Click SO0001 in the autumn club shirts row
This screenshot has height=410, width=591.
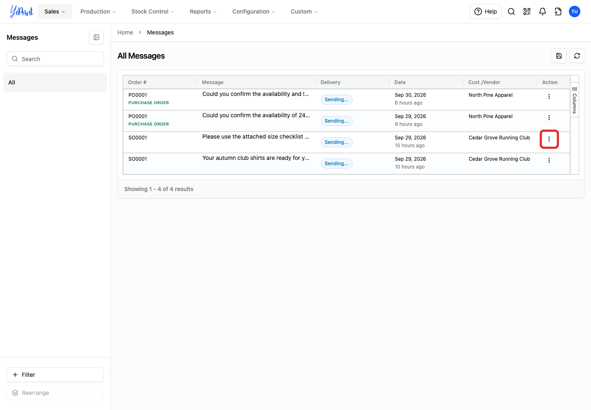point(137,159)
